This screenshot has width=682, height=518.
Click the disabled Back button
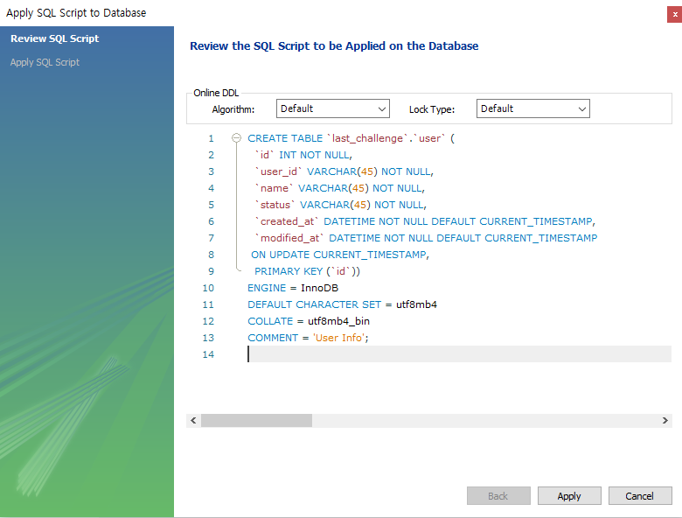498,496
